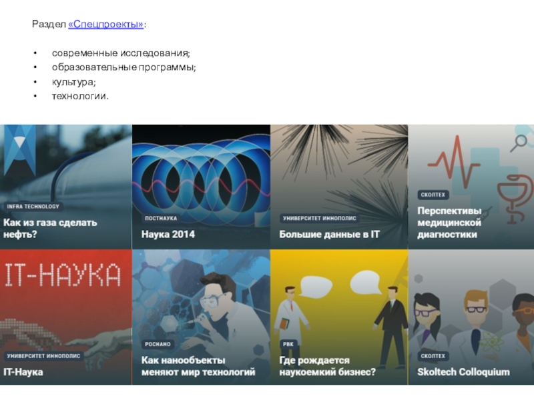Open the red 'IT-Наука' card
The image size is (534, 400).
65,317
